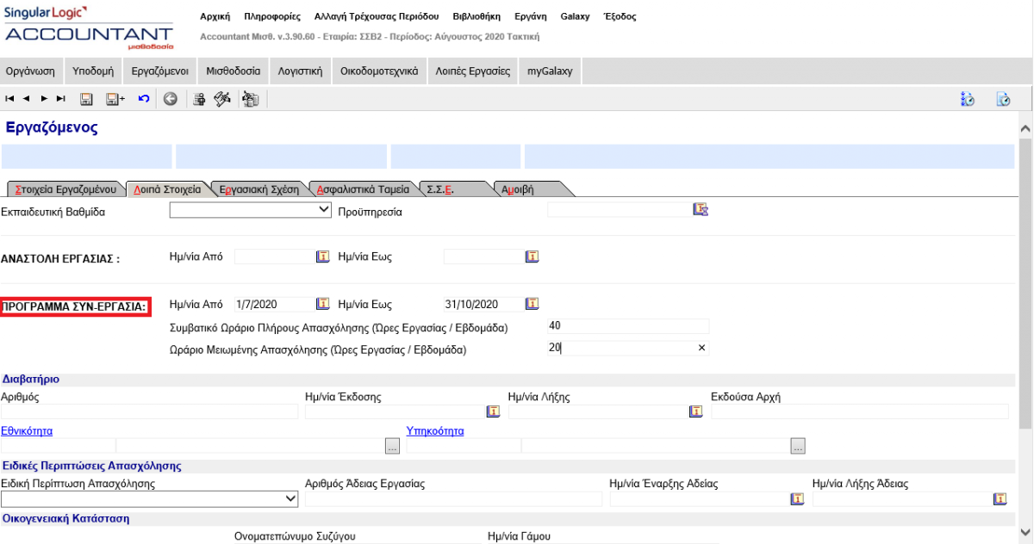Open the Βιβλιοθήκη link

point(477,16)
